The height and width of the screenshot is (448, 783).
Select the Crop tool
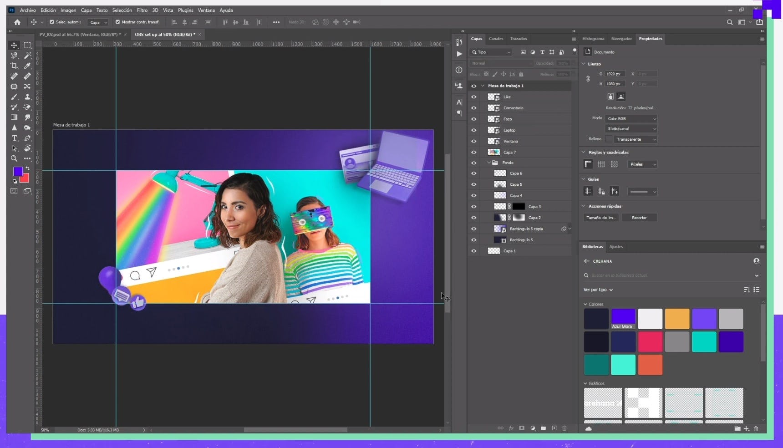[x=14, y=66]
